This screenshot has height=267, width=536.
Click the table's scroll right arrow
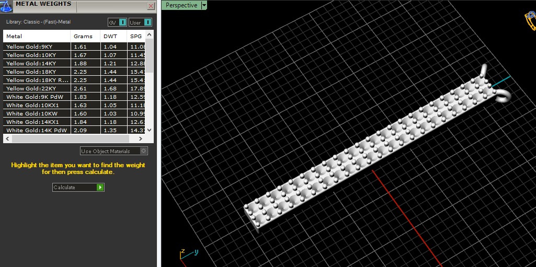tap(141, 138)
